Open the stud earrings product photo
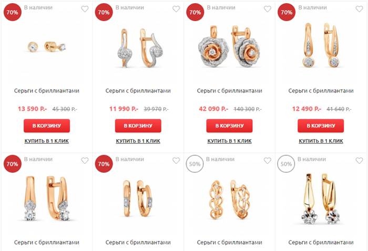Screen dimensions: 368x251 coord(47,46)
